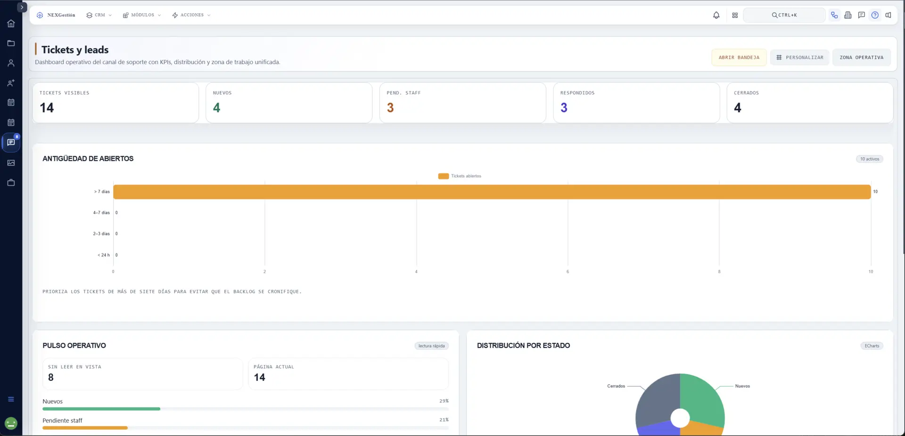Screen dimensions: 905x436
Task: Expand the sidebar with the chevron arrow
Action: point(22,8)
